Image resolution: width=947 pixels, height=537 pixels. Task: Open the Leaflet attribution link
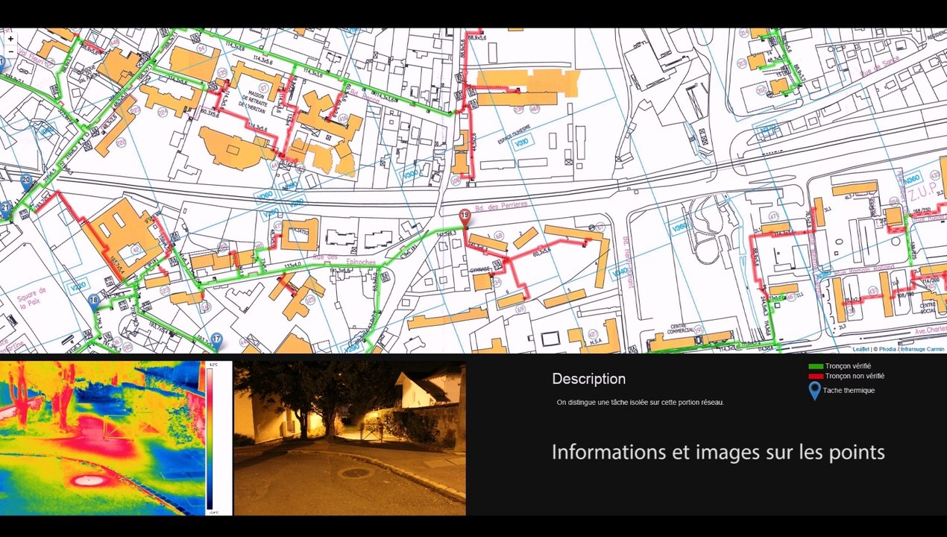pos(861,349)
